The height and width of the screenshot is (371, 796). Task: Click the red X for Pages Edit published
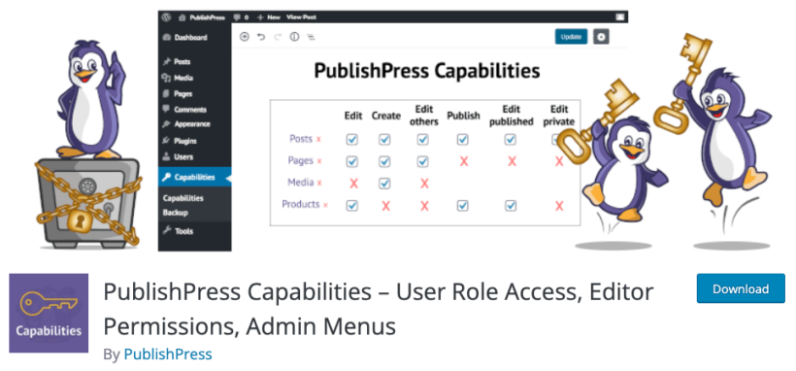pyautogui.click(x=512, y=161)
